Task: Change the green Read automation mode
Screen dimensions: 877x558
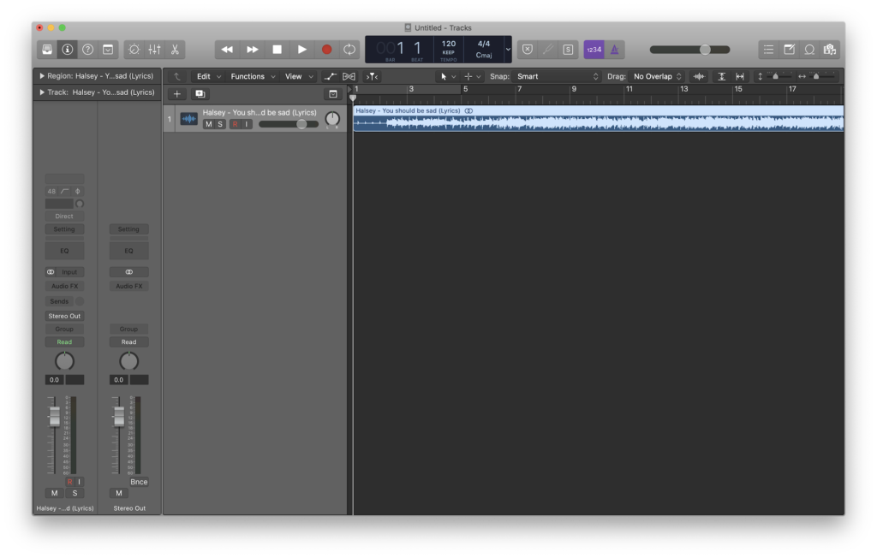Action: 64,342
